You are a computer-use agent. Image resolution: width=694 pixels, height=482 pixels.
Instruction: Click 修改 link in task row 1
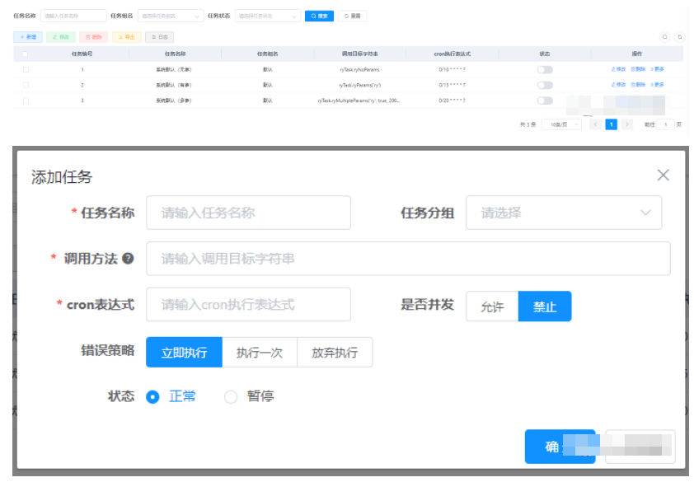tap(618, 69)
